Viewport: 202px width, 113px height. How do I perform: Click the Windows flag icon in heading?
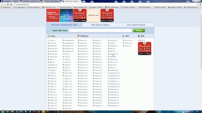tap(79, 36)
